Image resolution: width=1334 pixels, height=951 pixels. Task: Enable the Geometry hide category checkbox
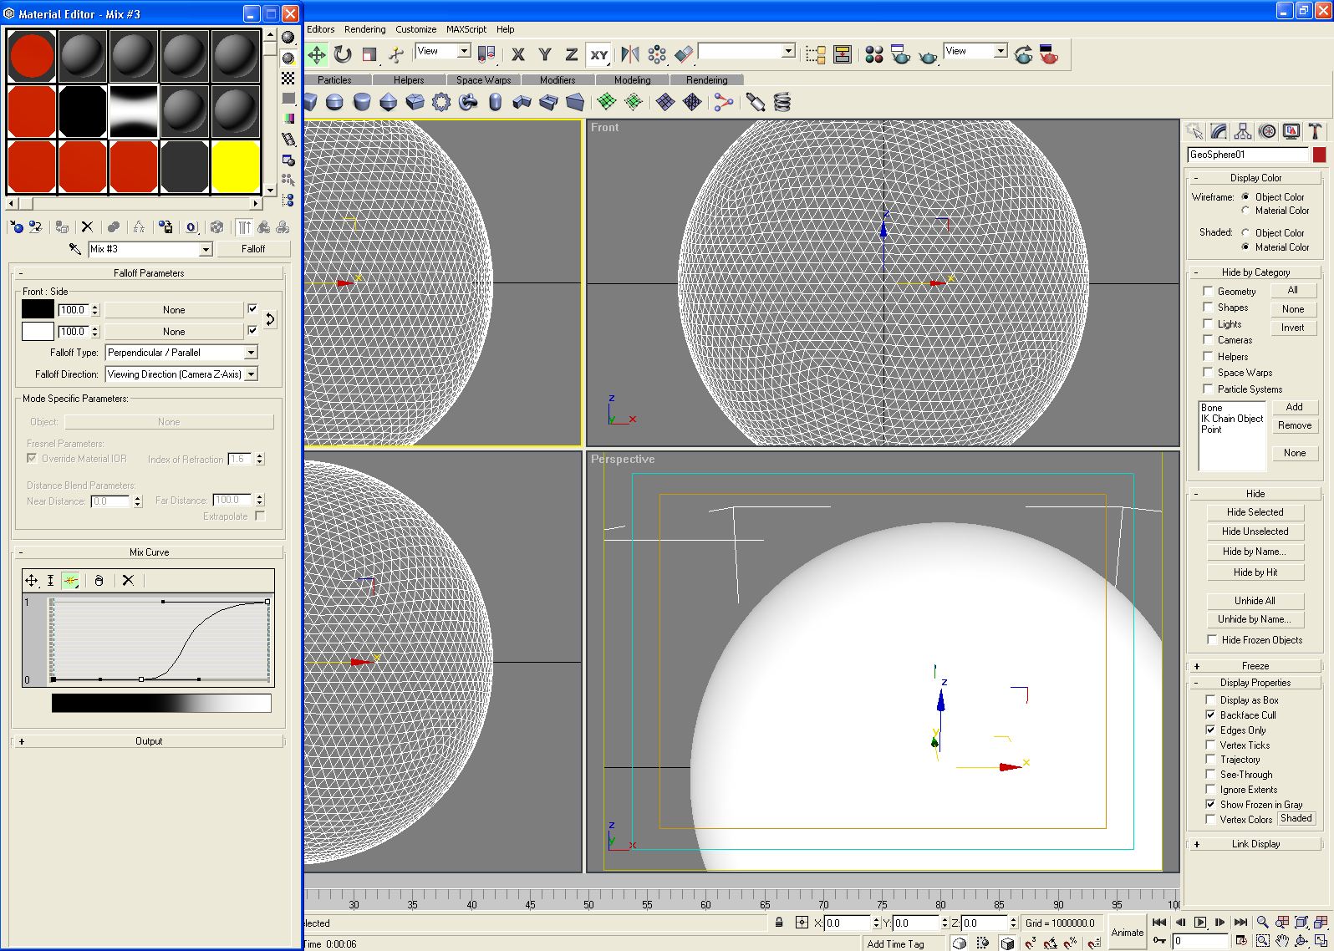1208,291
